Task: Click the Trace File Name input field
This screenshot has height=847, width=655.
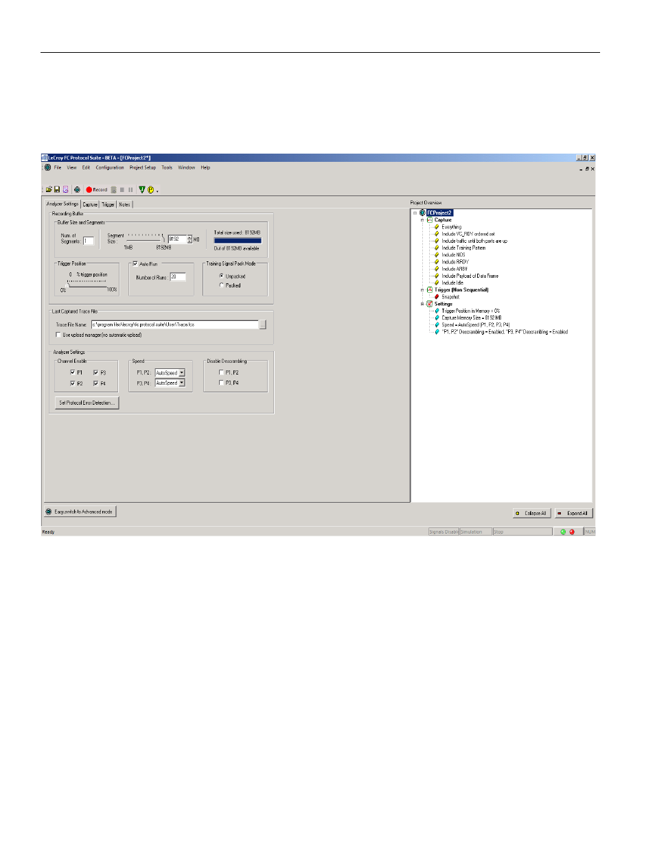Action: [x=175, y=324]
